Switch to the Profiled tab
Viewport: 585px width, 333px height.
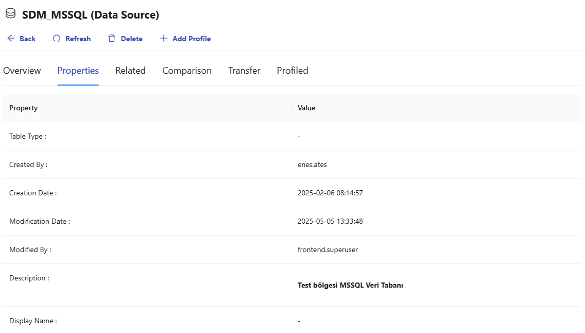pyautogui.click(x=292, y=71)
